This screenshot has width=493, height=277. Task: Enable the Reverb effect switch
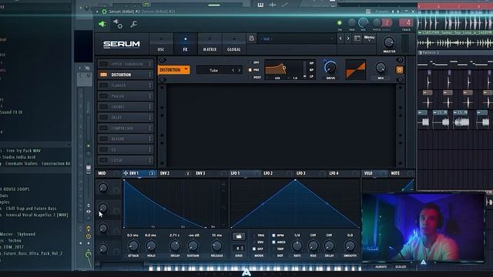[x=103, y=138]
